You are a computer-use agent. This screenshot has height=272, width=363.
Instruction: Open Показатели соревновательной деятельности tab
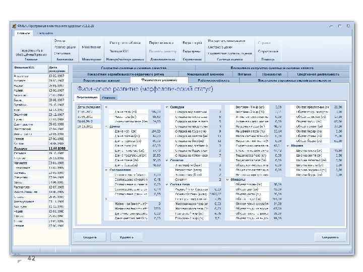point(294,80)
